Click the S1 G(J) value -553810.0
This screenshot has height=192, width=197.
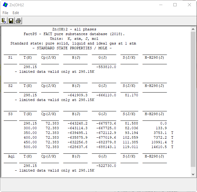(x=106, y=67)
